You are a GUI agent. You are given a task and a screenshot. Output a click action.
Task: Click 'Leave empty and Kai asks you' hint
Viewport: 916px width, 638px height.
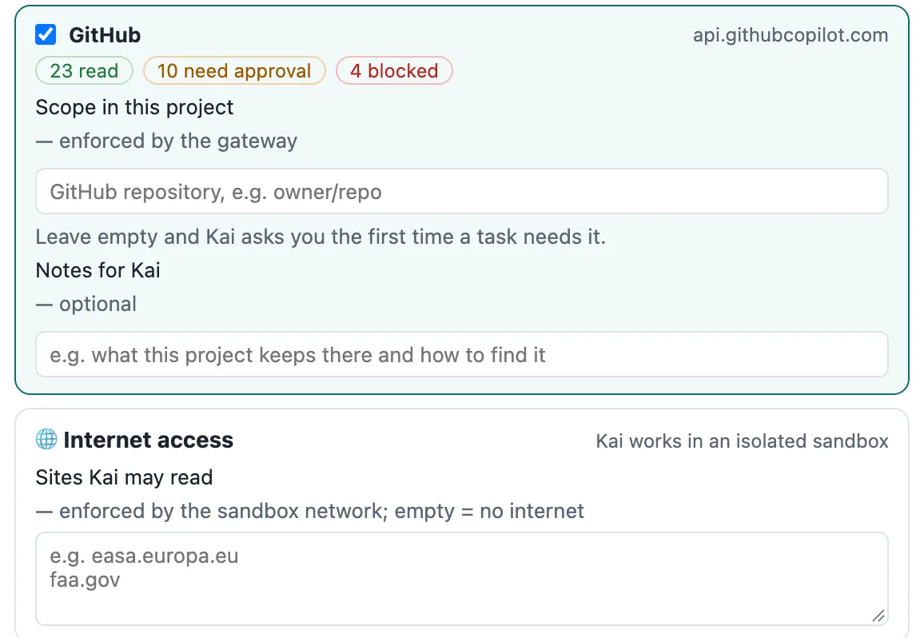(321, 237)
